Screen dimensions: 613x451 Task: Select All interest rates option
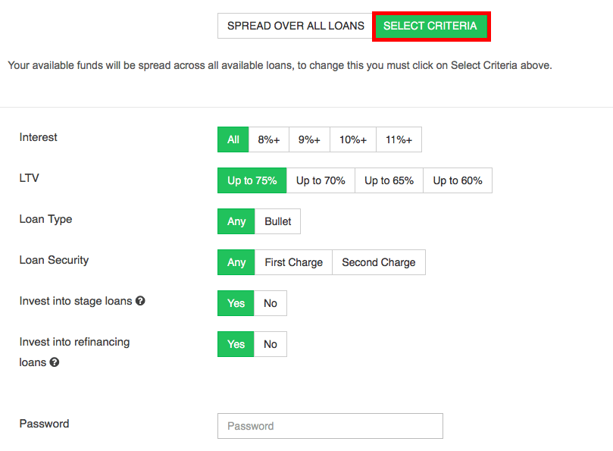pyautogui.click(x=233, y=139)
